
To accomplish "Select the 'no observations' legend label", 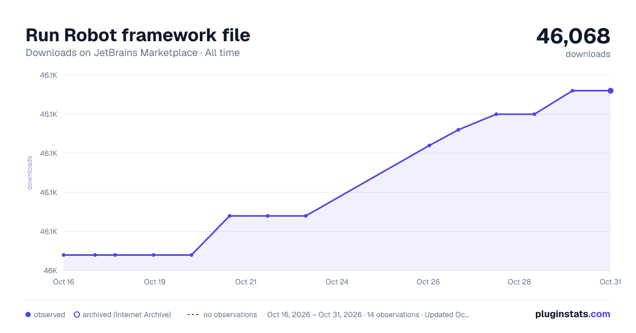I will point(230,314).
